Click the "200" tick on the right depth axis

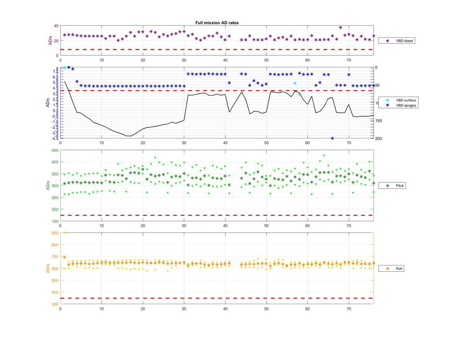[x=378, y=139]
